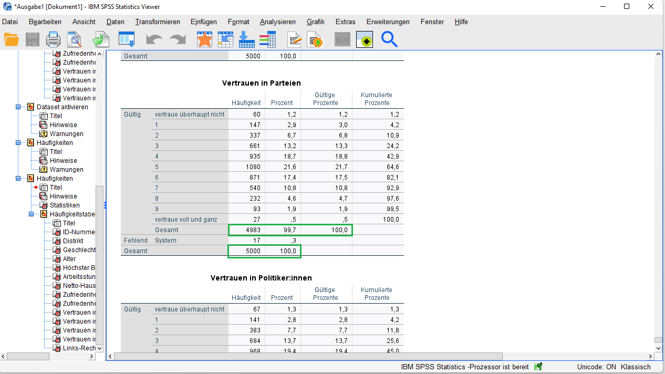Recall recently used dialogs icon
Screen dimensions: 665x374
127,39
